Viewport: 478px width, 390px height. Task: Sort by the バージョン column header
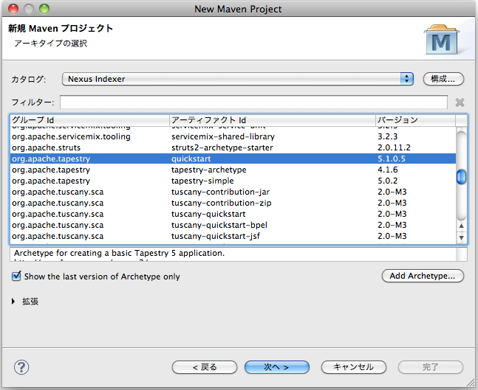[414, 120]
